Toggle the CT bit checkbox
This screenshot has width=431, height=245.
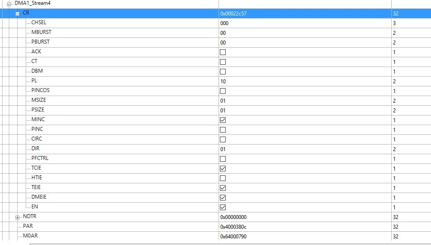[x=223, y=62]
